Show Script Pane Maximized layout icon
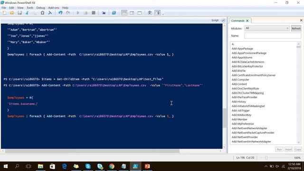Screen dimensions: 304x171 [140, 13]
